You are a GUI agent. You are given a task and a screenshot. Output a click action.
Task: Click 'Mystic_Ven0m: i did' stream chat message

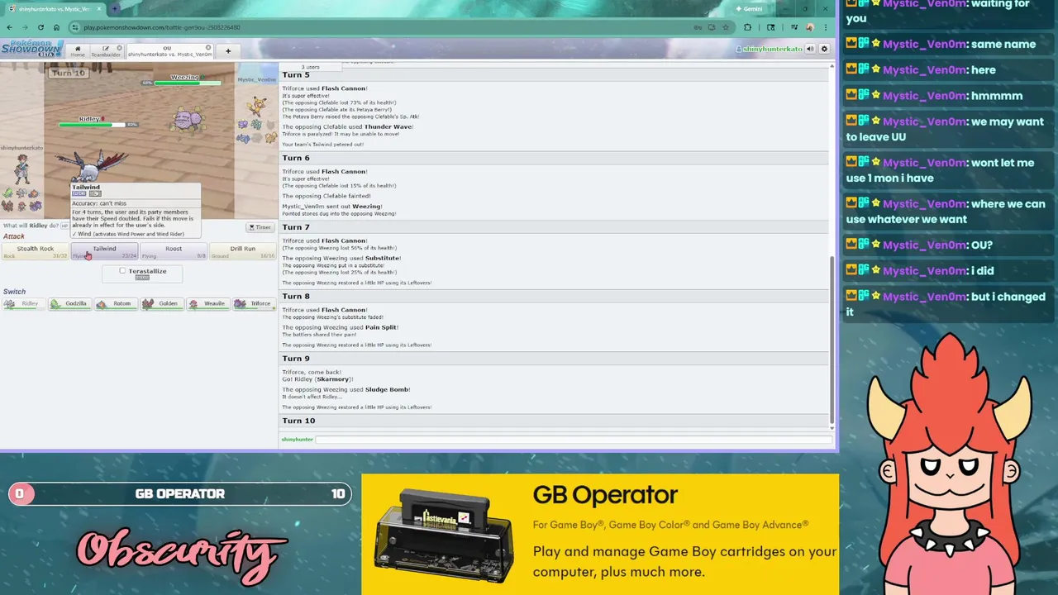(920, 271)
